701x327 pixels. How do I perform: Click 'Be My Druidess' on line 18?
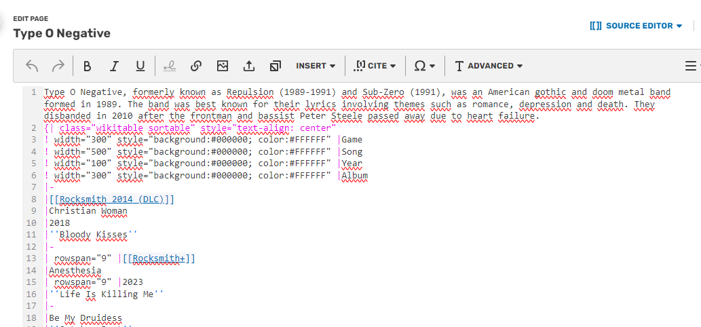(x=86, y=318)
